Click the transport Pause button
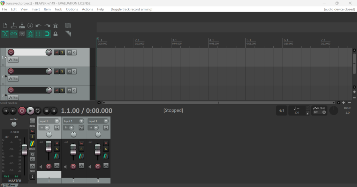357x187 pixels. pyautogui.click(x=54, y=111)
